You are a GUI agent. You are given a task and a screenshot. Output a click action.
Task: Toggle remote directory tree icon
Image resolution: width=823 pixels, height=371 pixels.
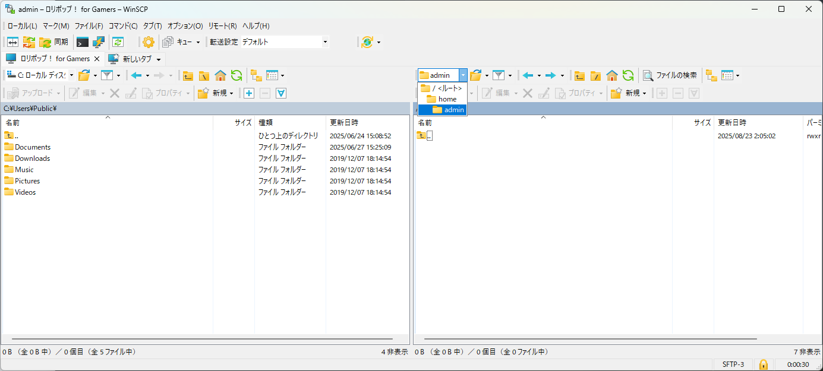[711, 75]
